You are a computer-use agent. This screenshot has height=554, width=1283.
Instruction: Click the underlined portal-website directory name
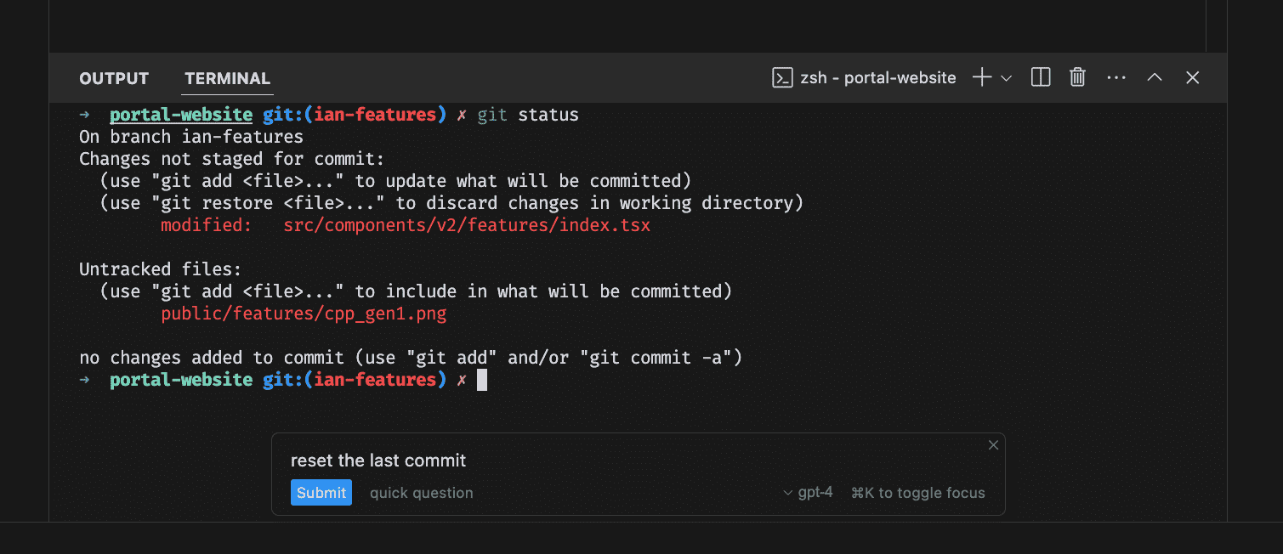181,115
